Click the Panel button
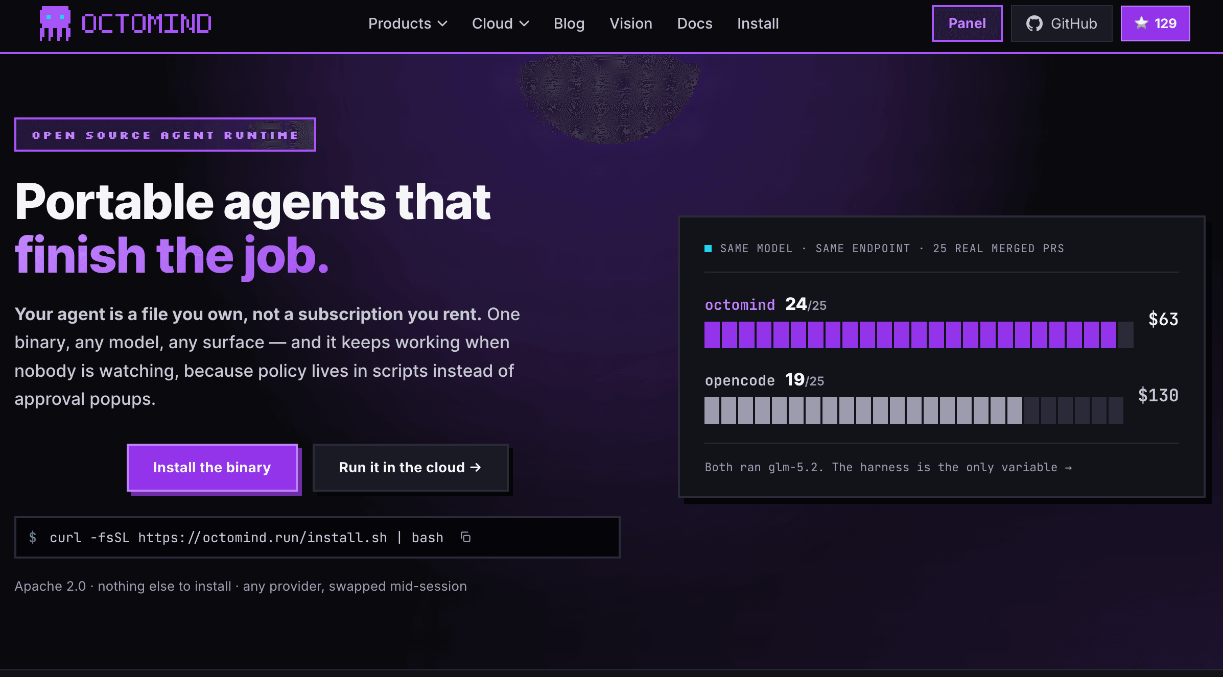 pyautogui.click(x=967, y=23)
